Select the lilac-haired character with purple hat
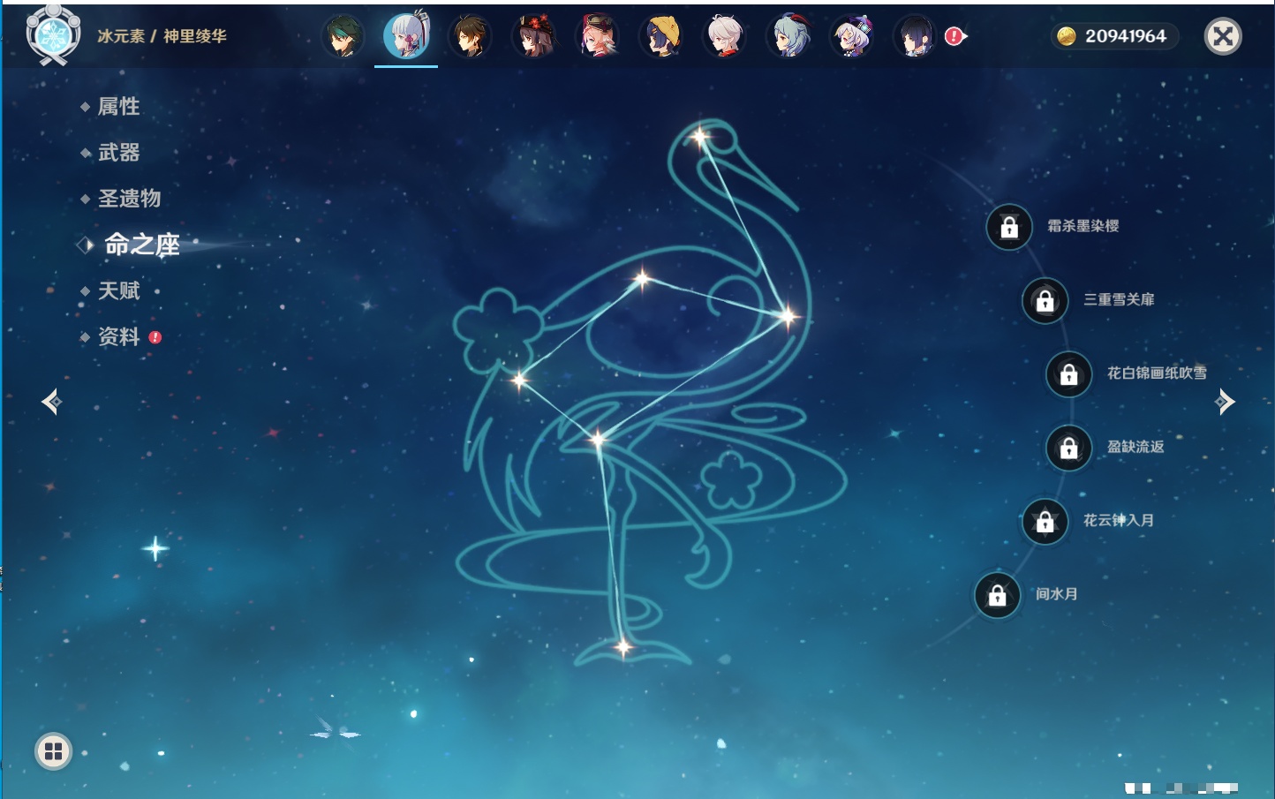The height and width of the screenshot is (799, 1275). click(x=852, y=36)
